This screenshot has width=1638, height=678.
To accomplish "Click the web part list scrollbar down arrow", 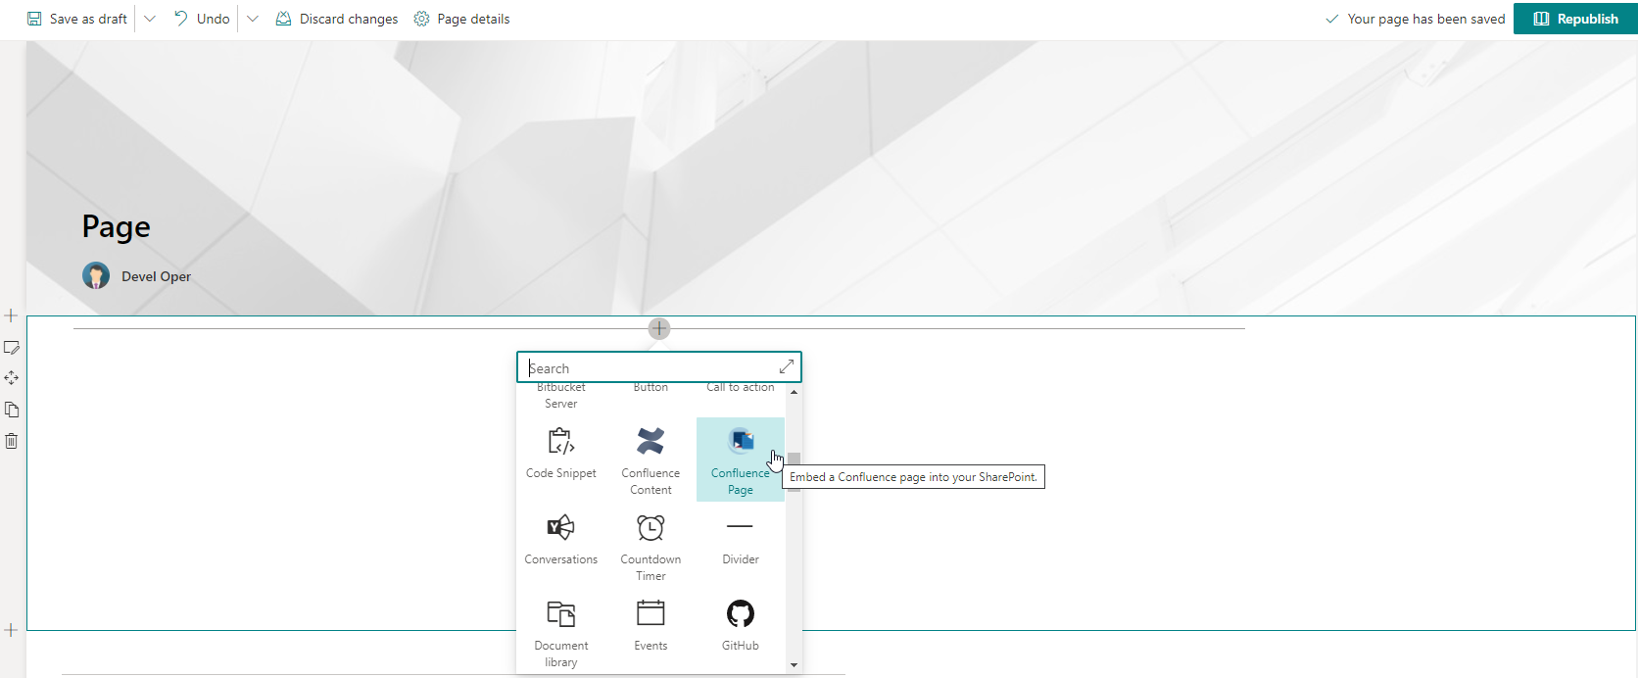I will point(794,665).
